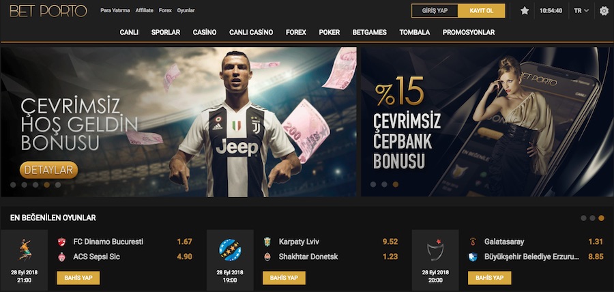Click the Turkish Super Lig league icon
This screenshot has width=614, height=292.
pyautogui.click(x=435, y=250)
